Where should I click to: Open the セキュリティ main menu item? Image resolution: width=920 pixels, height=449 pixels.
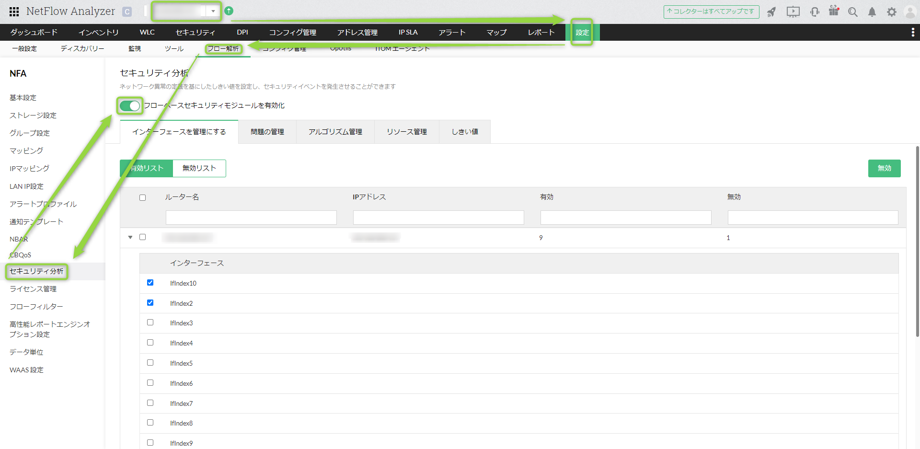click(195, 32)
